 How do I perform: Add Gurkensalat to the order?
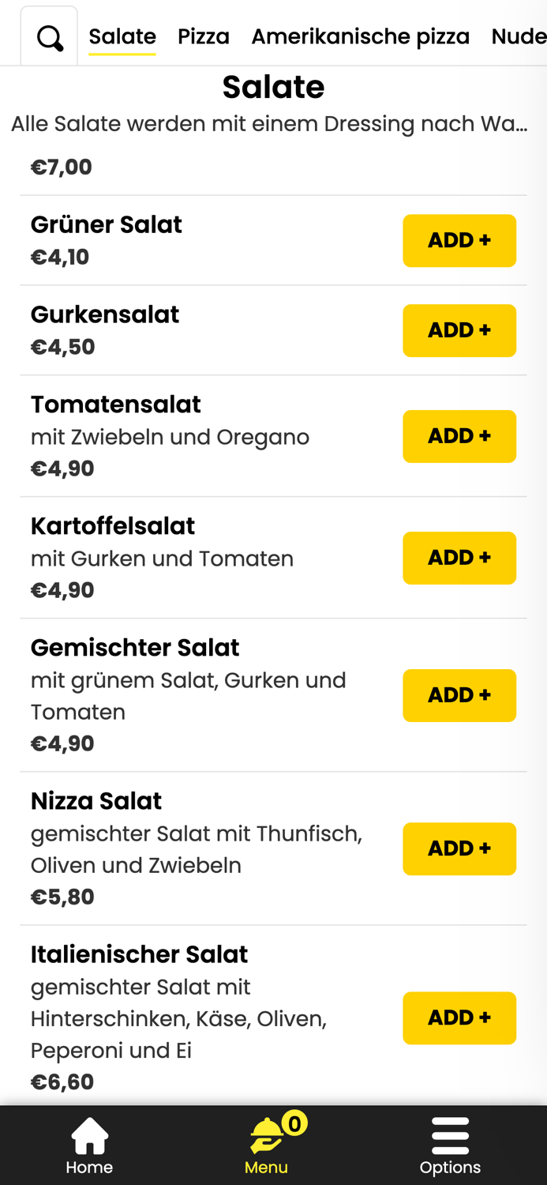[x=459, y=330]
